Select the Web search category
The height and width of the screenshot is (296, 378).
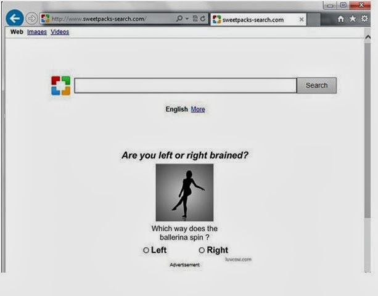(17, 32)
